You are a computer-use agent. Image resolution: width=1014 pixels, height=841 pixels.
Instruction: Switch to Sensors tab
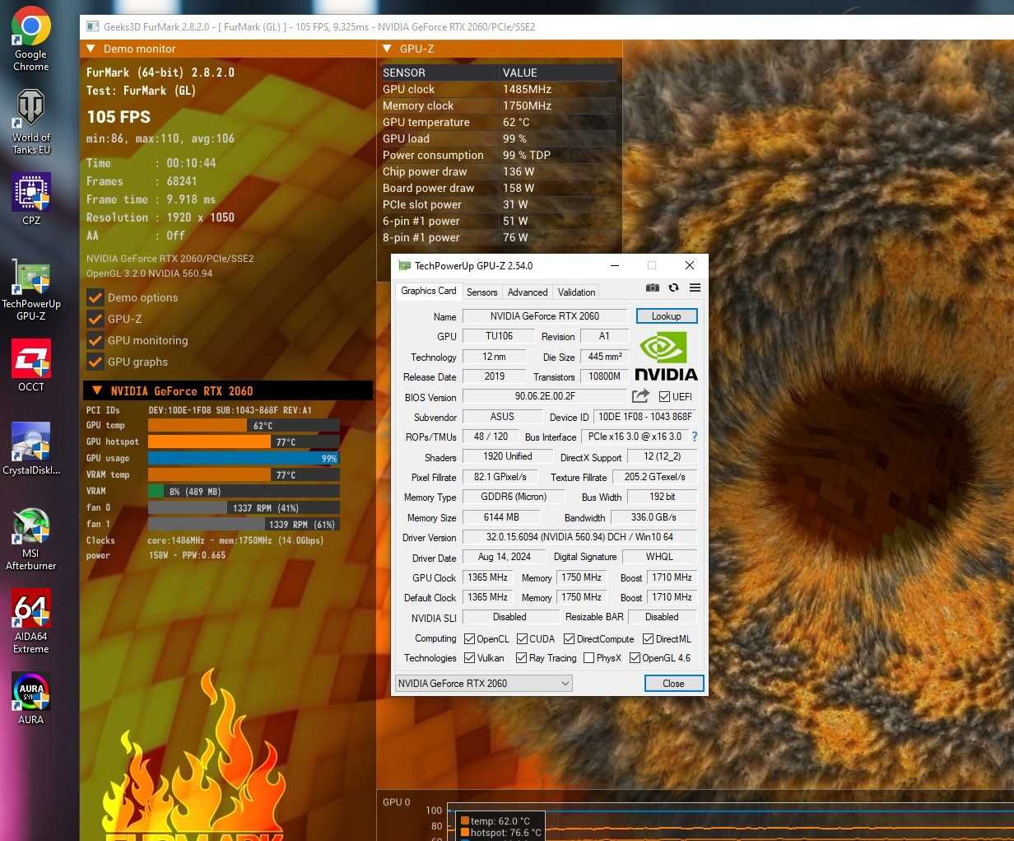pos(481,292)
